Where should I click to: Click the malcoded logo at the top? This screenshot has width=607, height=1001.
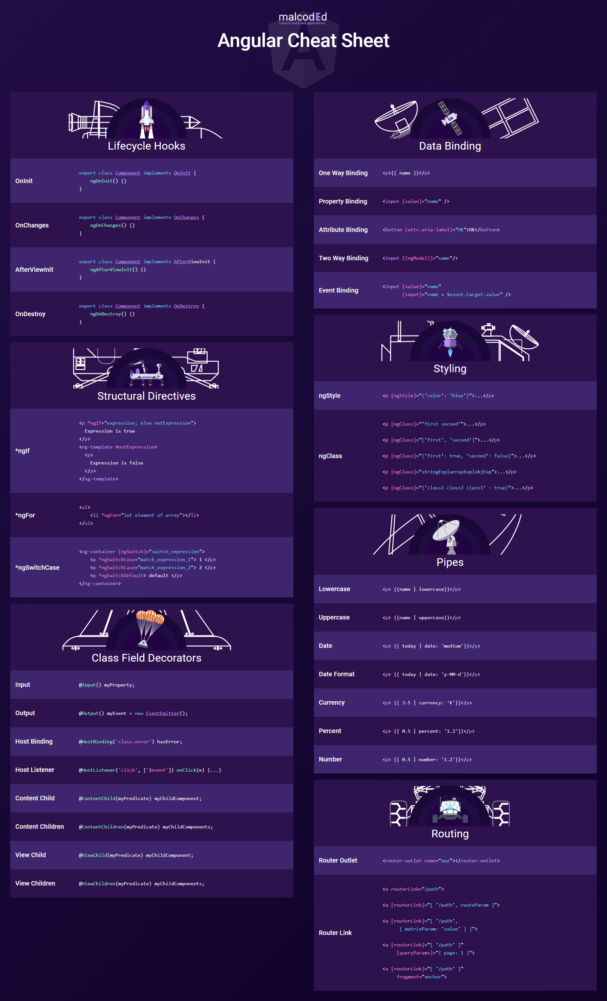[x=303, y=18]
